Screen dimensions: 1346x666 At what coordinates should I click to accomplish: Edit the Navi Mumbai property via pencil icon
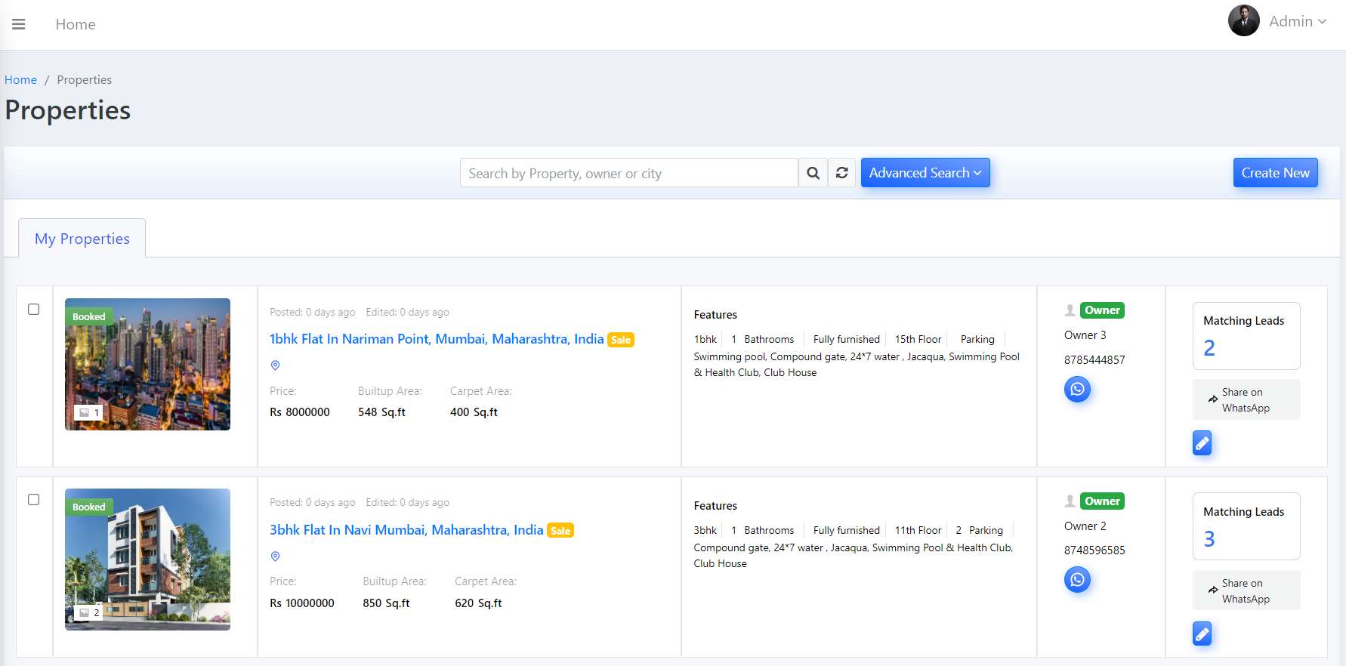pos(1202,634)
